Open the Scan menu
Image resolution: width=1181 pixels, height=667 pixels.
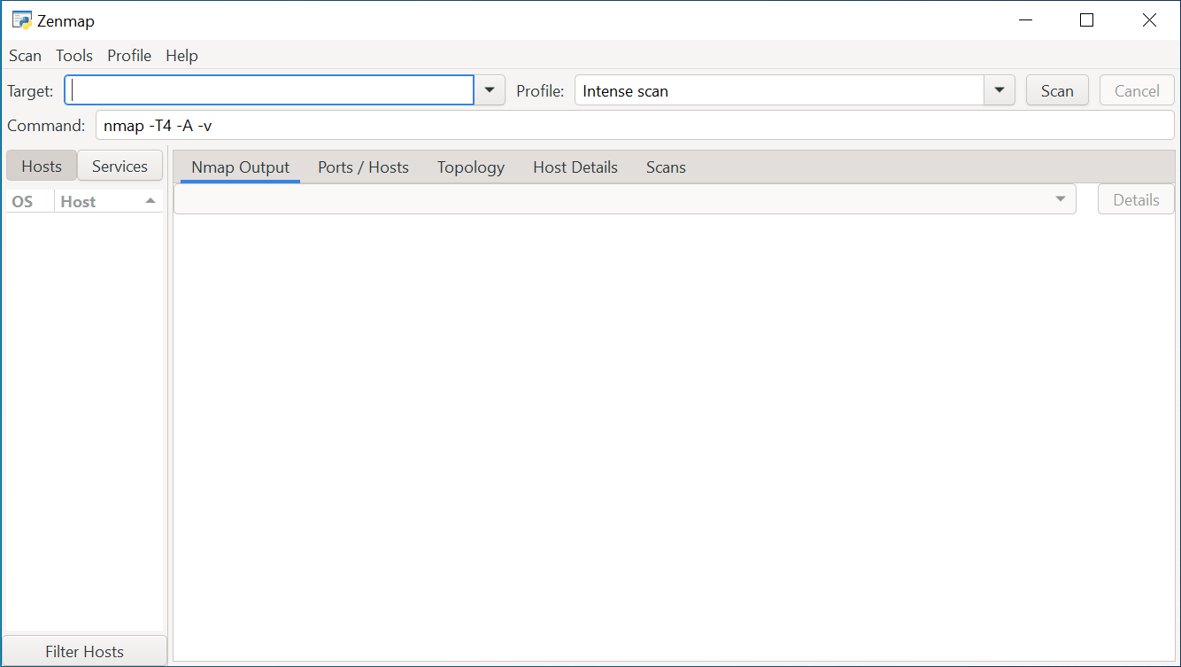click(x=25, y=56)
